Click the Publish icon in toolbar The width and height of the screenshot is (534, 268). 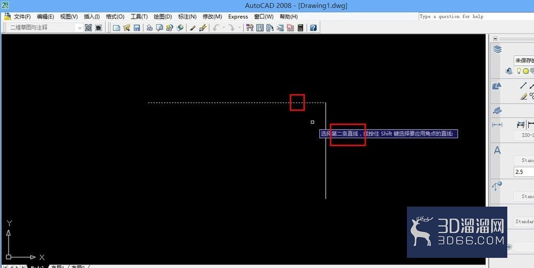[x=169, y=28]
